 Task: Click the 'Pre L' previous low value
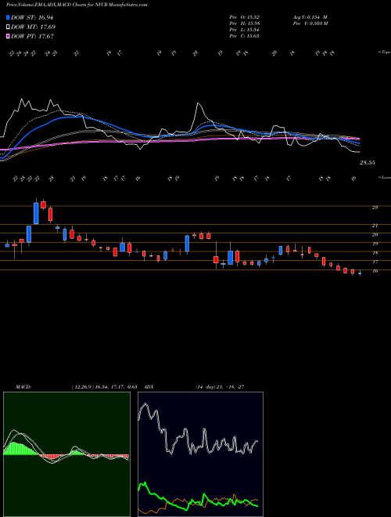pos(244,30)
